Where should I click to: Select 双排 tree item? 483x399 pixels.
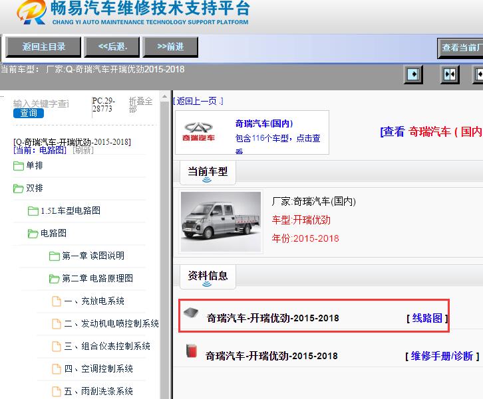coord(35,188)
